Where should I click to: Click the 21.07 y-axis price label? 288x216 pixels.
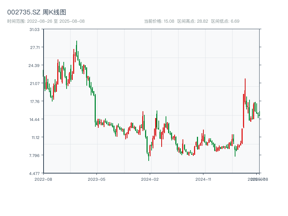coord(35,84)
